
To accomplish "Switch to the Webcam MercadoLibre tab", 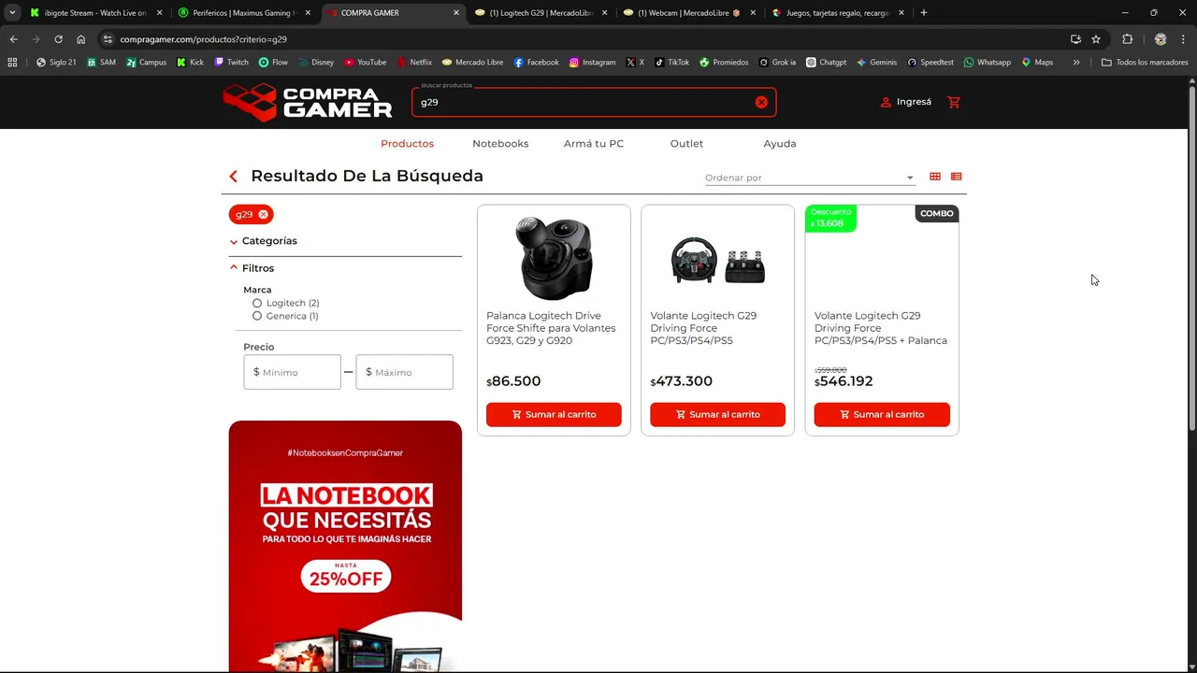I will coord(688,13).
